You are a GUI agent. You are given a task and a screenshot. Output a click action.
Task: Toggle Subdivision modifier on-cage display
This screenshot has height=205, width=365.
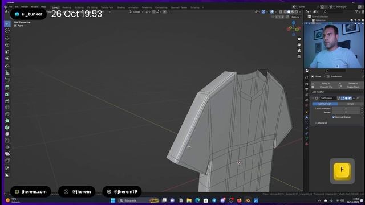pos(339,98)
